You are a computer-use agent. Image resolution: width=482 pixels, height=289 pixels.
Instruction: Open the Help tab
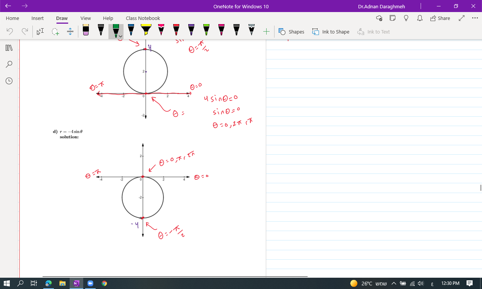(108, 18)
